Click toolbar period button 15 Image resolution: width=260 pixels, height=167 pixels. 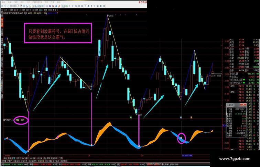click(x=76, y=6)
